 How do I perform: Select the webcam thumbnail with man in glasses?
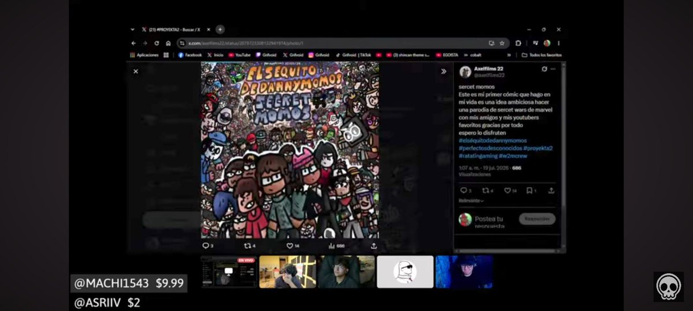tap(346, 272)
